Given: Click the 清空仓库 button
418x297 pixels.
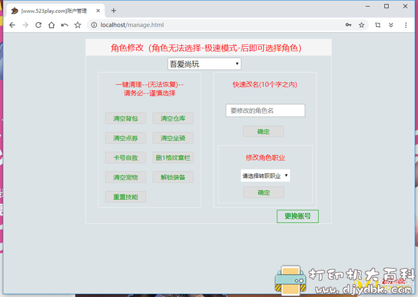Looking at the screenshot, I should pos(173,119).
